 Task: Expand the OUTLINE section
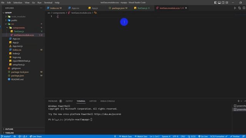pyautogui.click(x=9, y=129)
